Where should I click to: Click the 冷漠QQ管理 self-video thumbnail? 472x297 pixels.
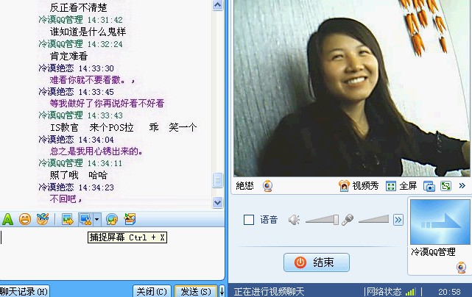coord(440,222)
